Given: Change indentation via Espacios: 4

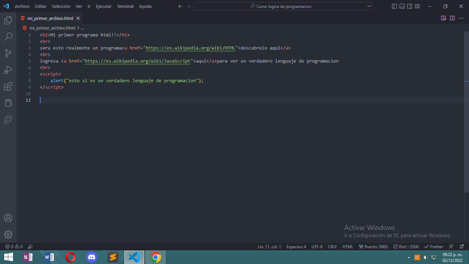Looking at the screenshot, I should [x=296, y=246].
